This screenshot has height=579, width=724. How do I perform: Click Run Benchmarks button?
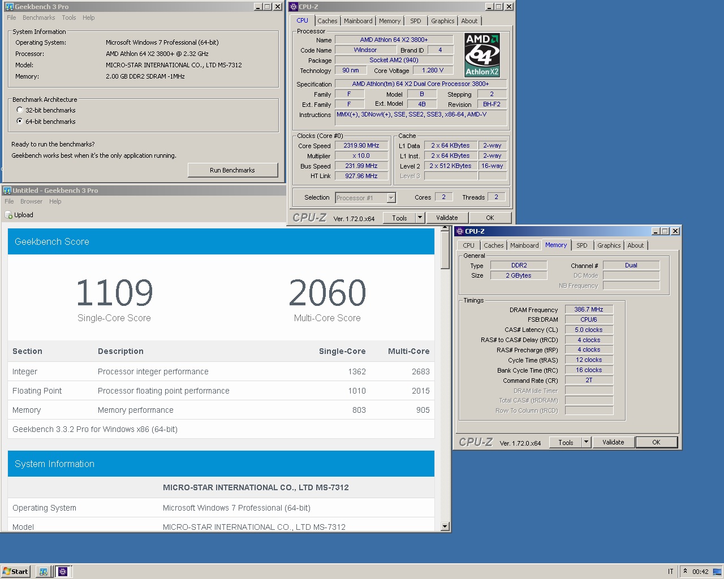(x=232, y=170)
